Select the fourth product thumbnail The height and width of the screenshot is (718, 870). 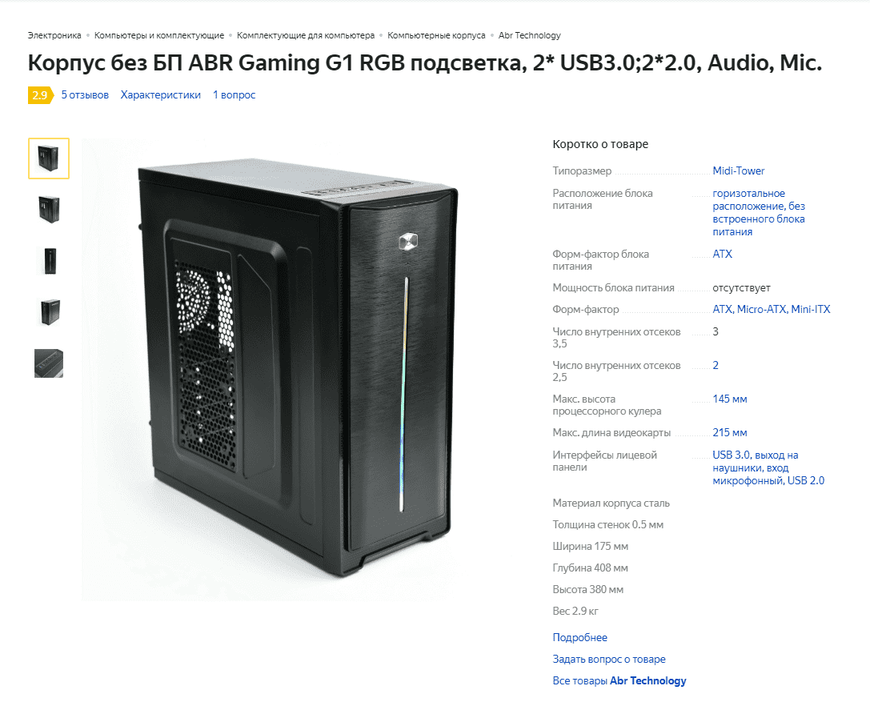pos(49,312)
